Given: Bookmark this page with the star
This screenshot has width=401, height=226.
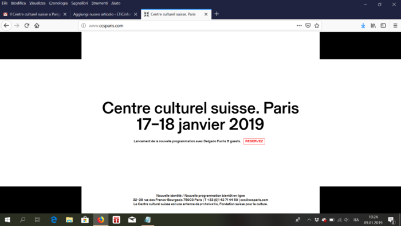Looking at the screenshot, I should [x=317, y=26].
